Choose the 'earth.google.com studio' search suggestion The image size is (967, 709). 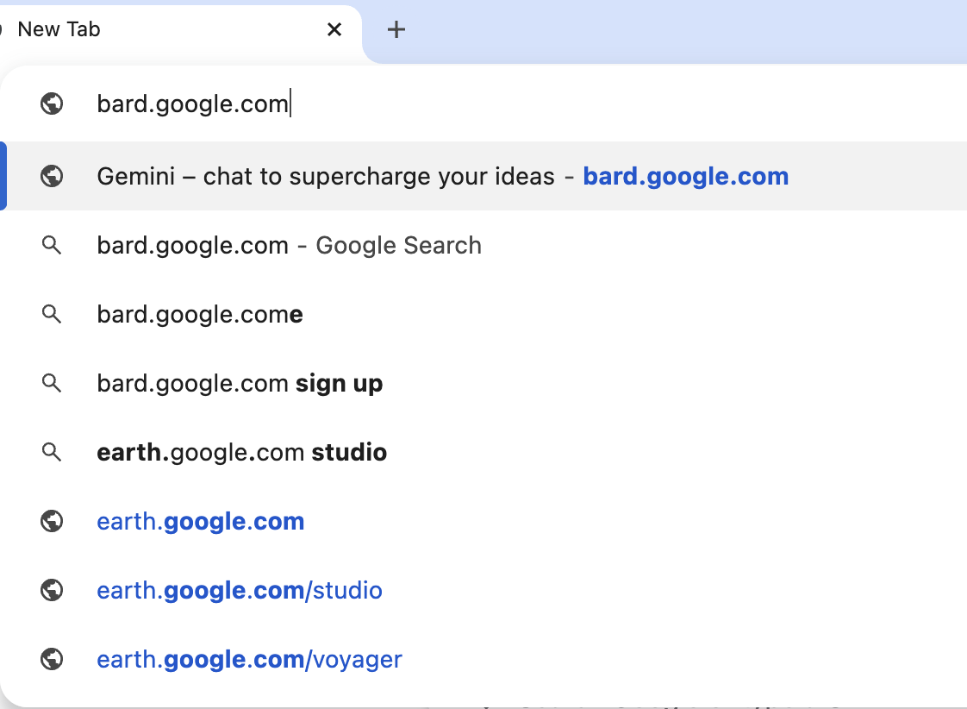(x=483, y=453)
